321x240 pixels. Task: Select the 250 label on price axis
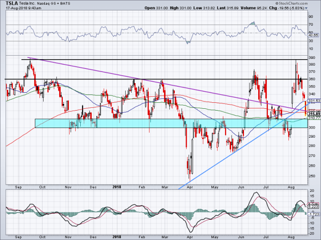(x=312, y=176)
